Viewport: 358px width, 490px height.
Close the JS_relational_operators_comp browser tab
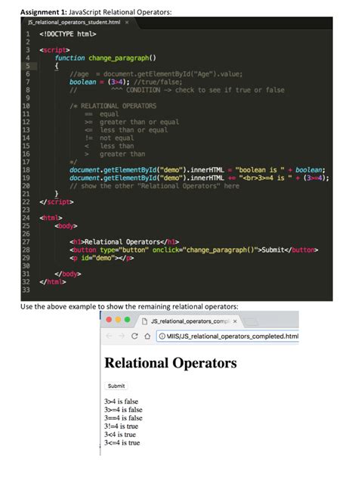[x=235, y=321]
